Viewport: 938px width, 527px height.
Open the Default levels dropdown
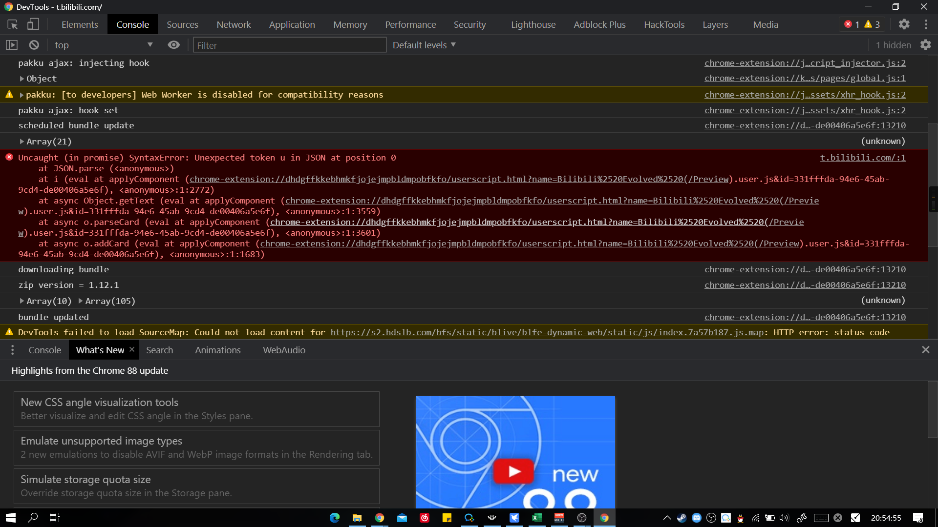[x=423, y=44]
